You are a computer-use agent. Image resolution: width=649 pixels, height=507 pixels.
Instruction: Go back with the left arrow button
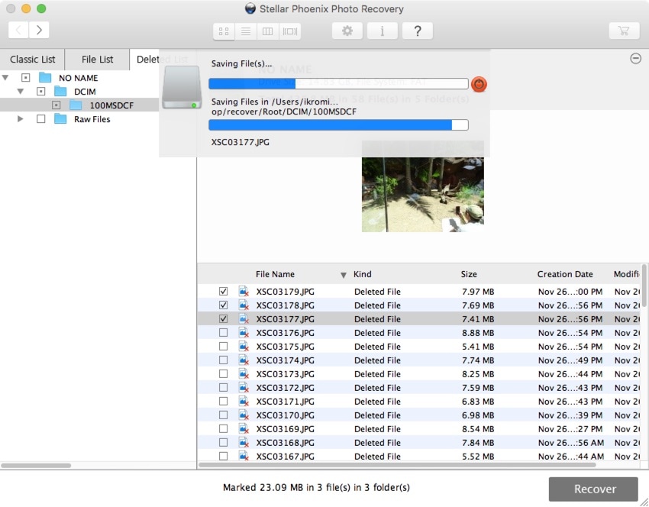point(18,30)
